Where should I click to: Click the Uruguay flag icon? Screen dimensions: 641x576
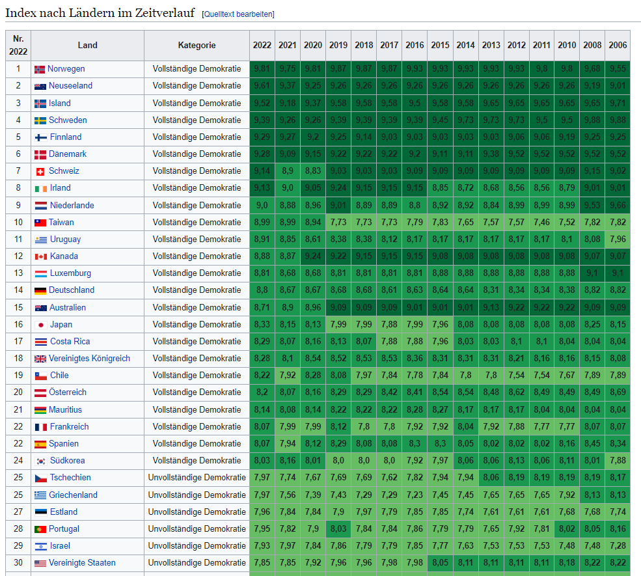[41, 240]
